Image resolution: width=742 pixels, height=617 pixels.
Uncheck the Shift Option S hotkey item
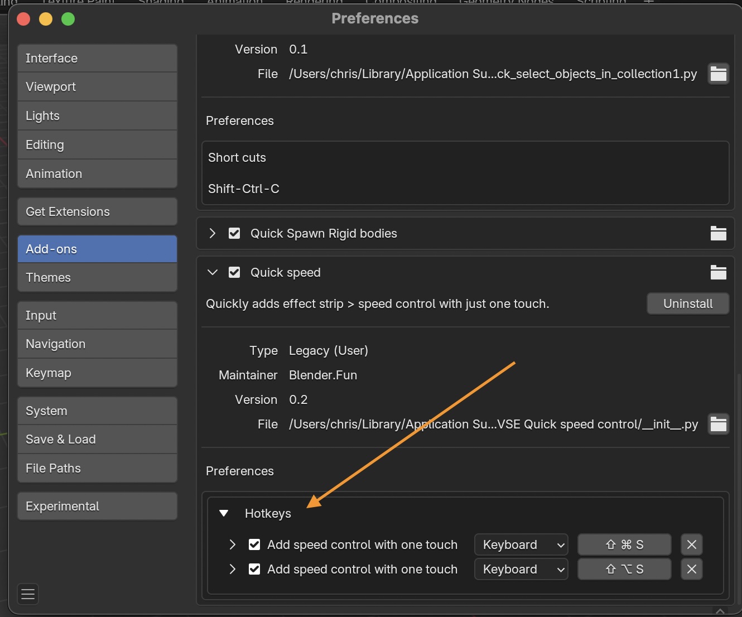(x=254, y=569)
